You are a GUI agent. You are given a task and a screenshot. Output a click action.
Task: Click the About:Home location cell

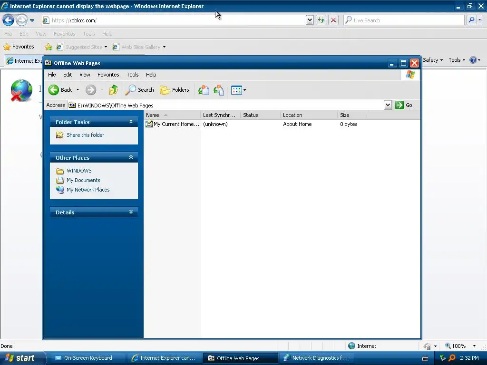[297, 124]
